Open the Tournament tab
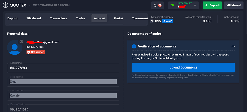Image resolution: width=247 pixels, height=112 pixels. (140, 18)
